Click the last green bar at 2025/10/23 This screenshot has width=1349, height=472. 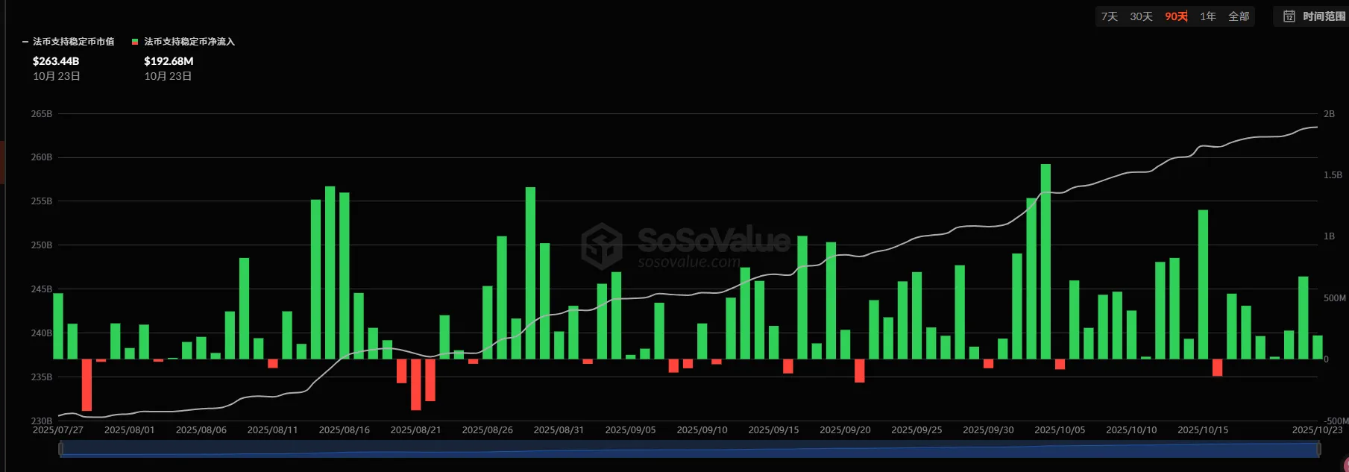tap(1317, 347)
